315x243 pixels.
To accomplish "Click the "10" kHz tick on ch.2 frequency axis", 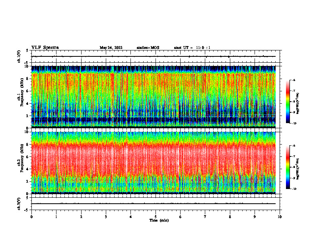I will pyautogui.click(x=27, y=132).
